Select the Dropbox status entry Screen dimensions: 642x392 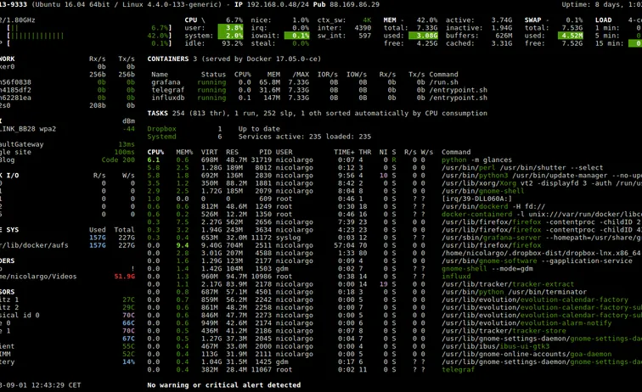coord(161,129)
